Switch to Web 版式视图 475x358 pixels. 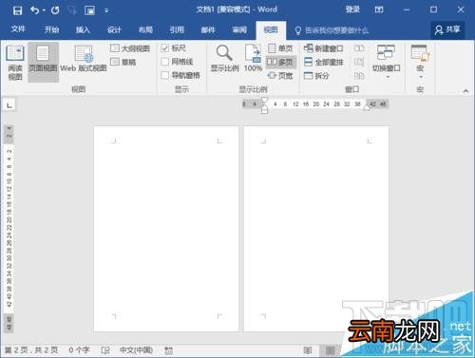84,60
